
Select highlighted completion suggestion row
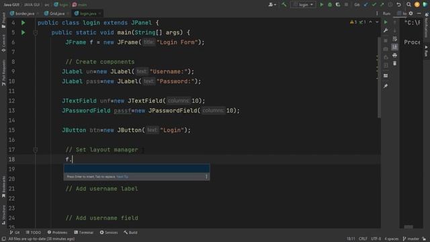pos(136,169)
